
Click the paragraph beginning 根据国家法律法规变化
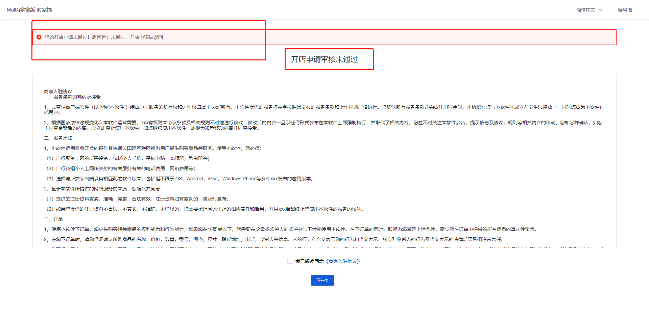(323, 125)
